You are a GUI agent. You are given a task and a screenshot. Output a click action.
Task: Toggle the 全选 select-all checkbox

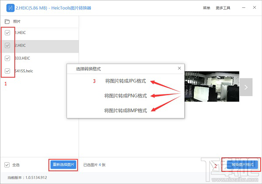click(7, 165)
